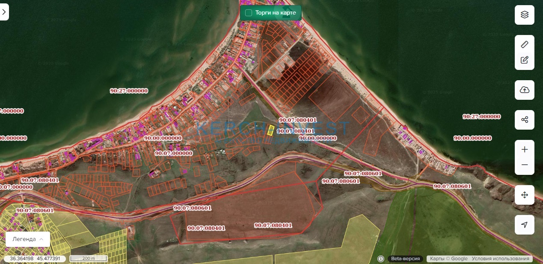Click the coordinates readout 36.364198 45.477391
Viewport: 543px width, 264px height.
[x=35, y=259]
